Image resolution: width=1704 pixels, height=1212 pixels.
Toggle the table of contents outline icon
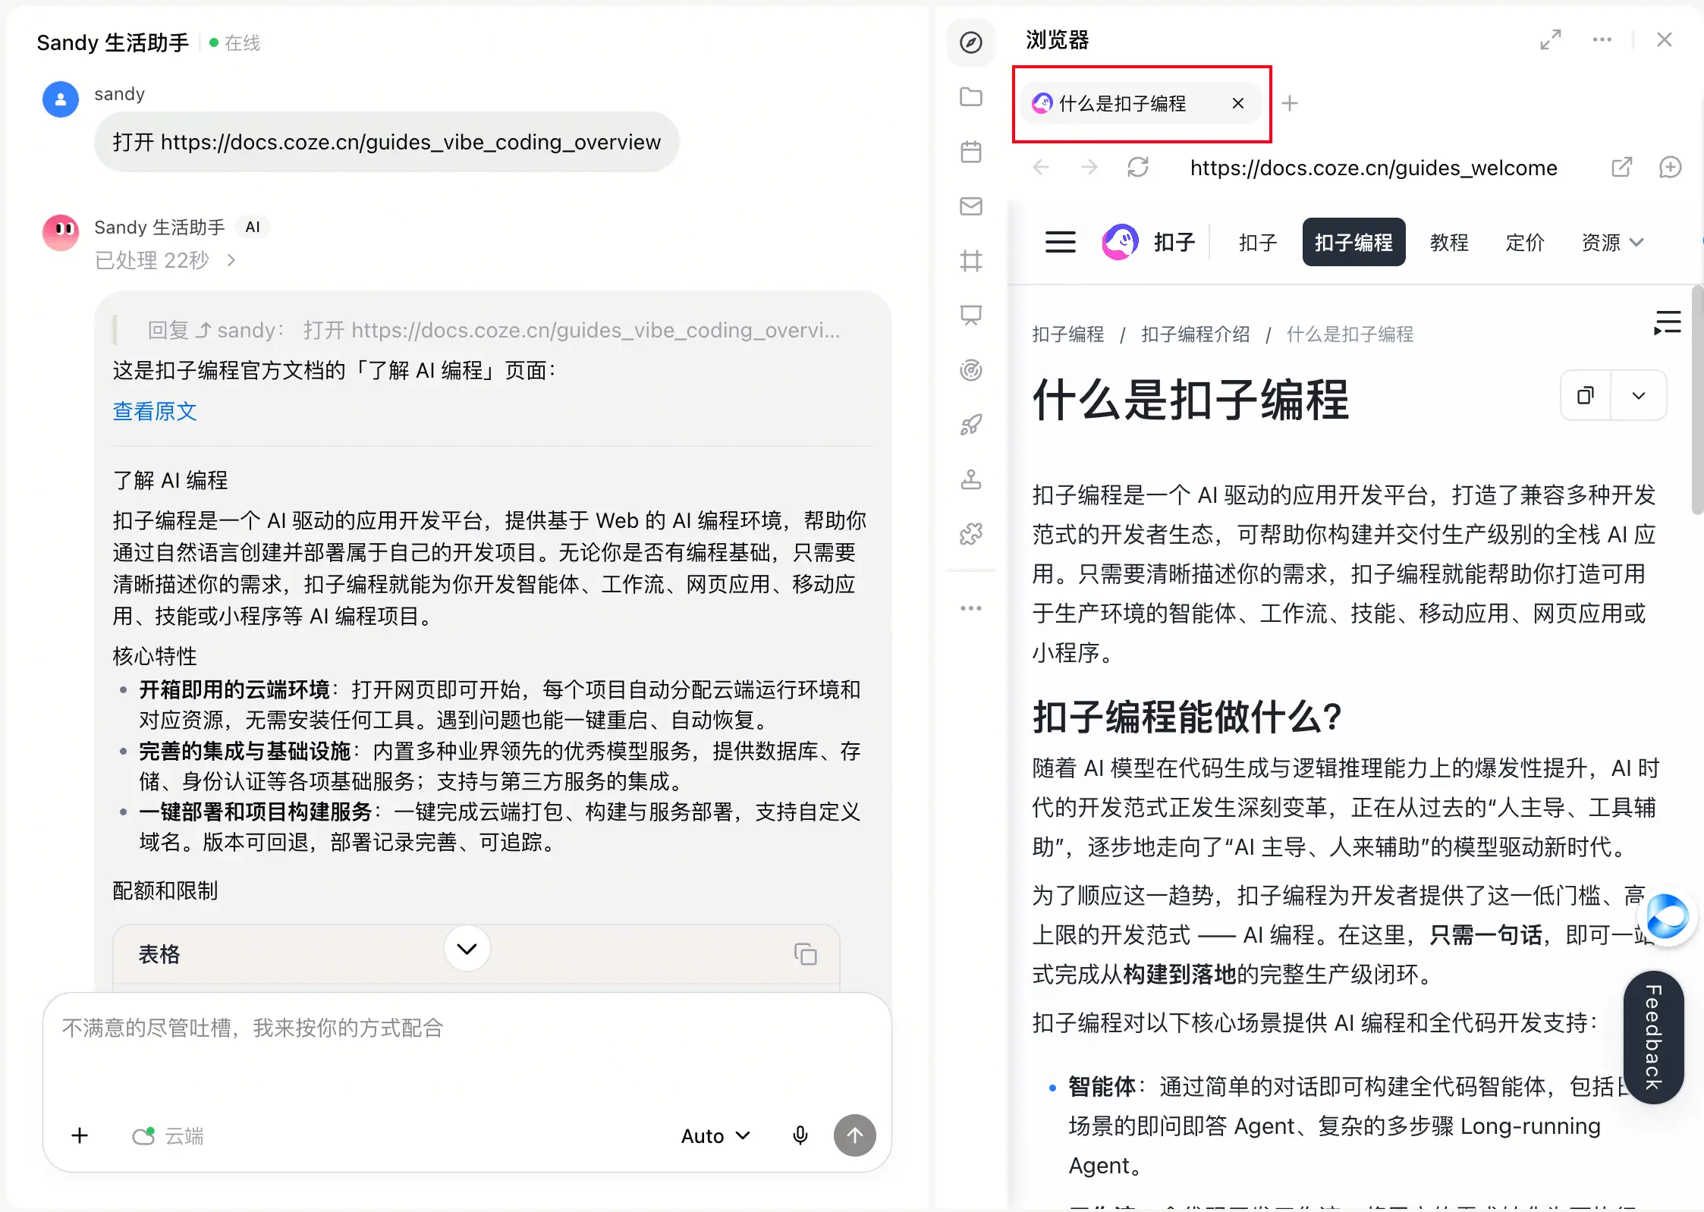(x=1668, y=322)
